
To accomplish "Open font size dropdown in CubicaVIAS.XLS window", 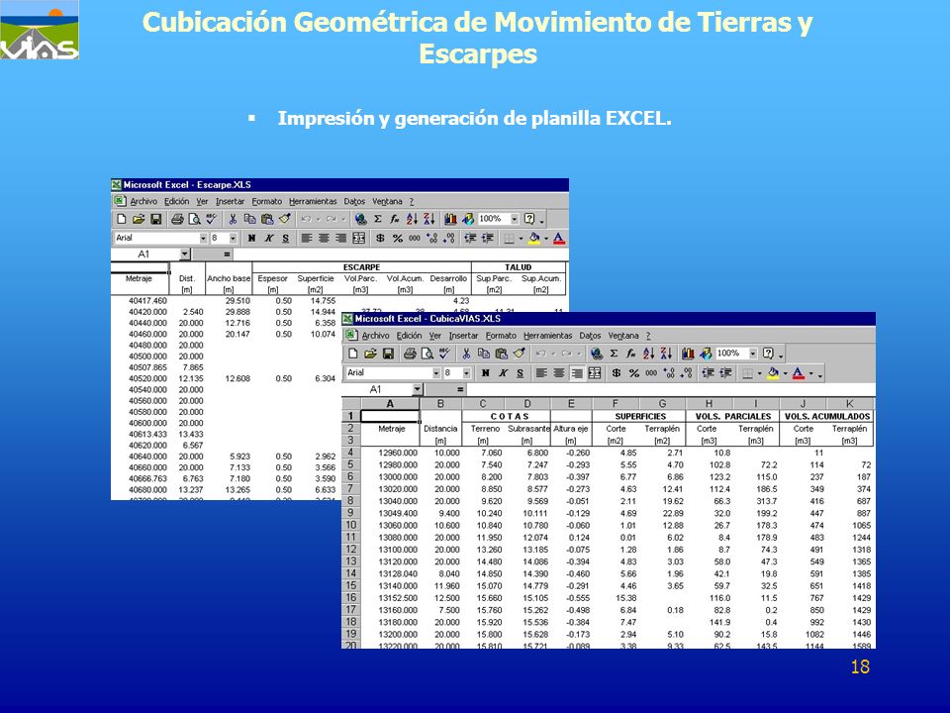I will click(x=466, y=373).
